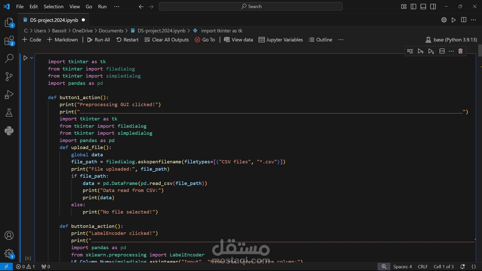Image resolution: width=482 pixels, height=271 pixels.
Task: Open the remote window indicator
Action: click(x=7, y=266)
